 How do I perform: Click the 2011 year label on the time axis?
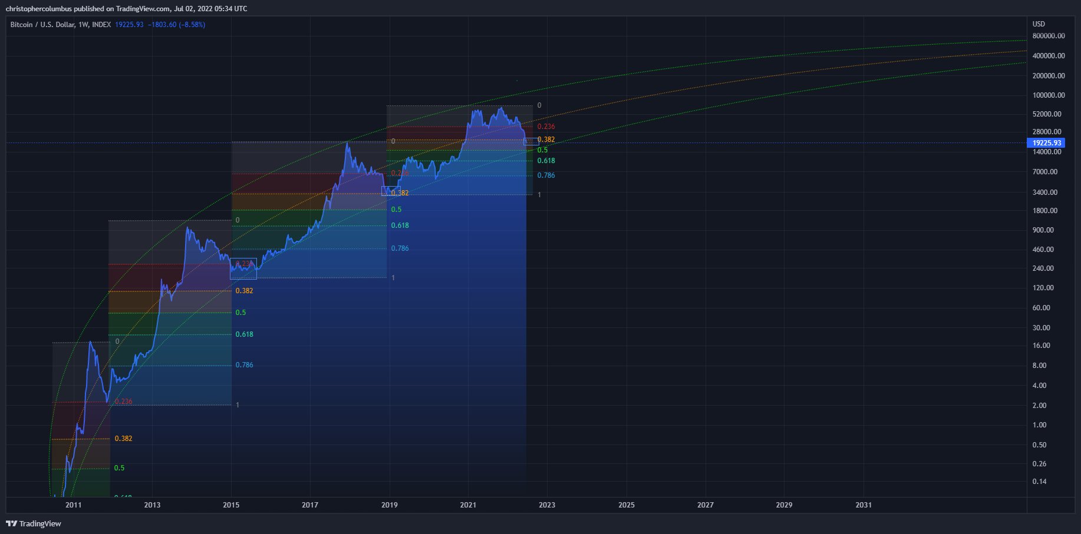pyautogui.click(x=74, y=505)
